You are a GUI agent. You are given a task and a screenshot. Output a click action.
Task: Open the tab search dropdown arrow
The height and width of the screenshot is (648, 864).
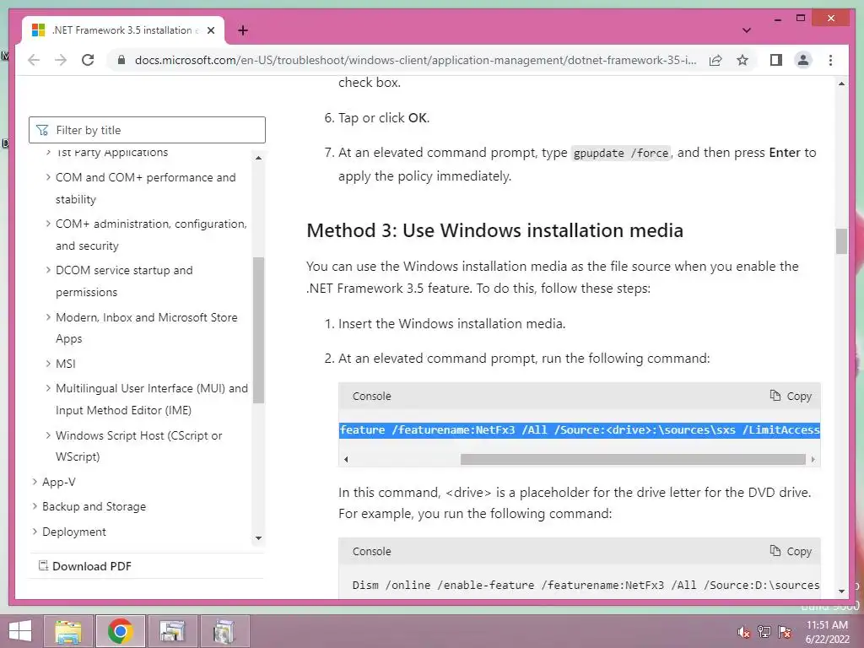point(747,30)
